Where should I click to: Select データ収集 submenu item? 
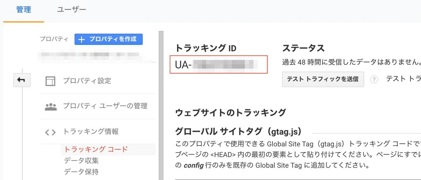[x=81, y=160]
